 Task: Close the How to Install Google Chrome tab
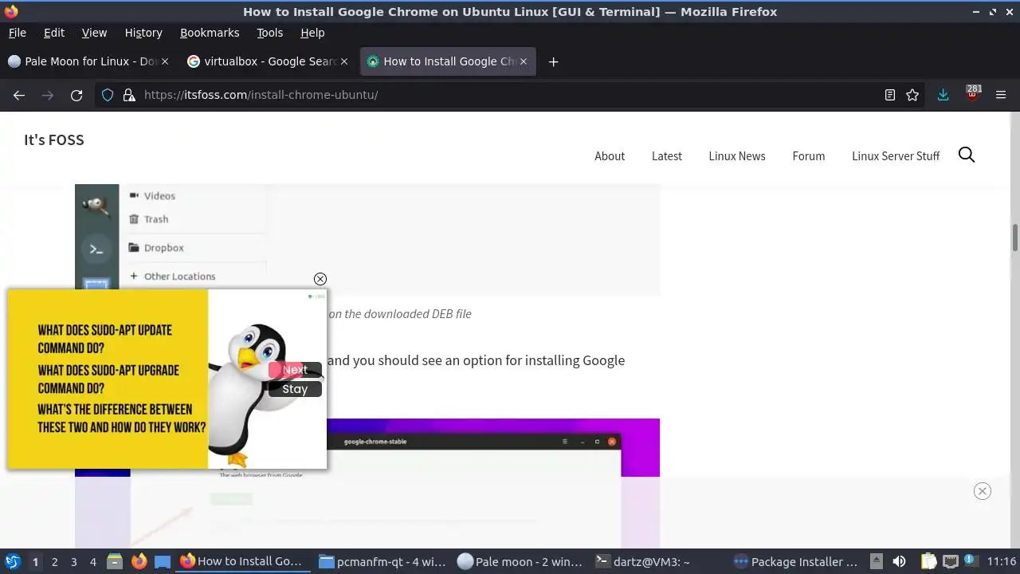click(524, 61)
